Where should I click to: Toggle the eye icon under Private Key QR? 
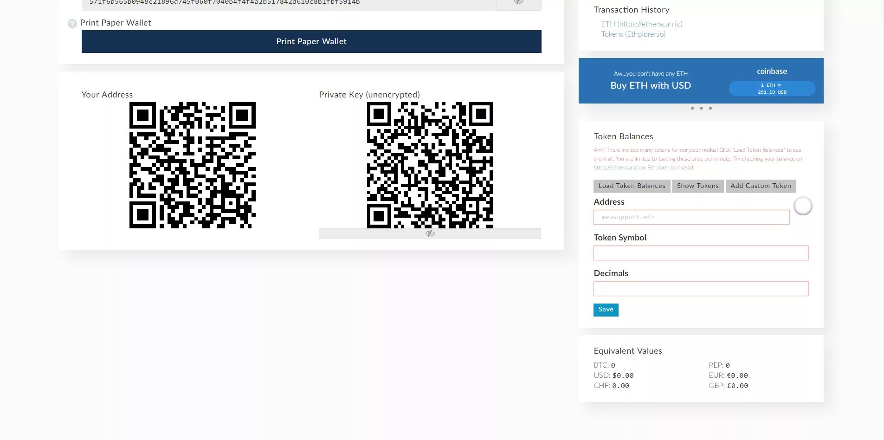pyautogui.click(x=430, y=233)
